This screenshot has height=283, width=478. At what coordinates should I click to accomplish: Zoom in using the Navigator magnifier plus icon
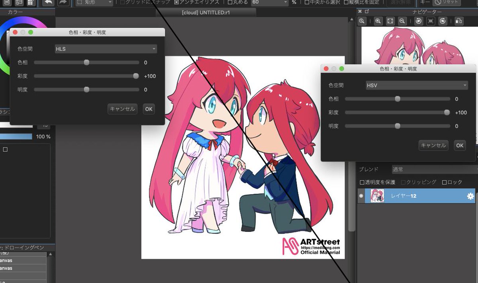(378, 21)
